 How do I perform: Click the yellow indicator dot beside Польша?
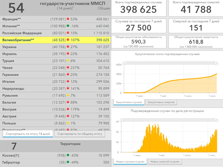tap(68, 123)
